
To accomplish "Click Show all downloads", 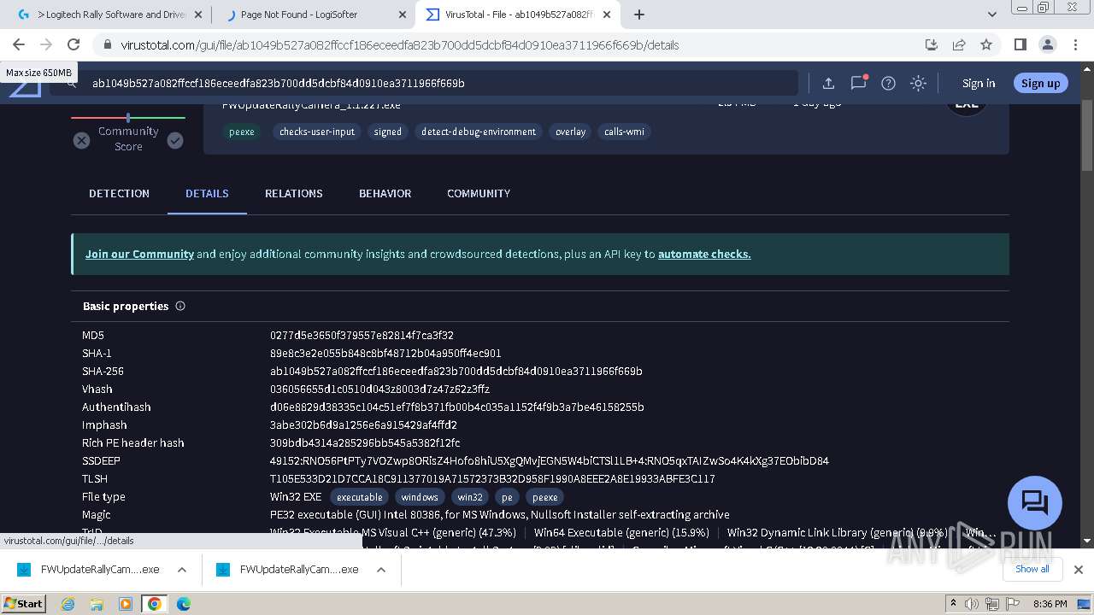I will point(1032,569).
